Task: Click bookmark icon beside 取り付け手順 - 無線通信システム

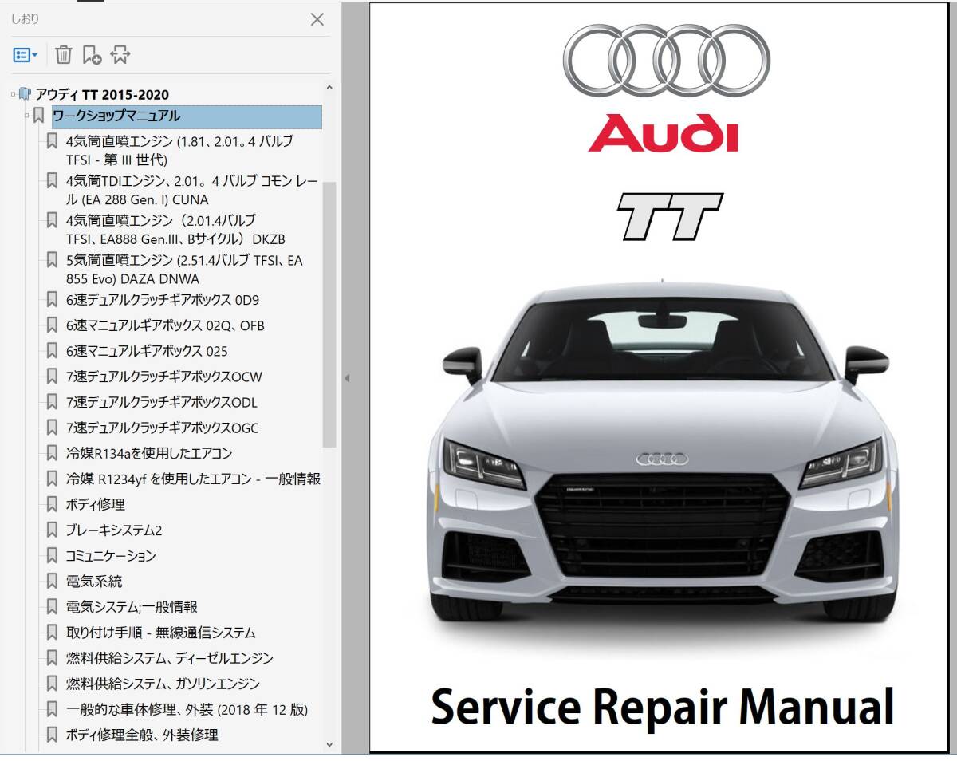Action: coord(52,633)
